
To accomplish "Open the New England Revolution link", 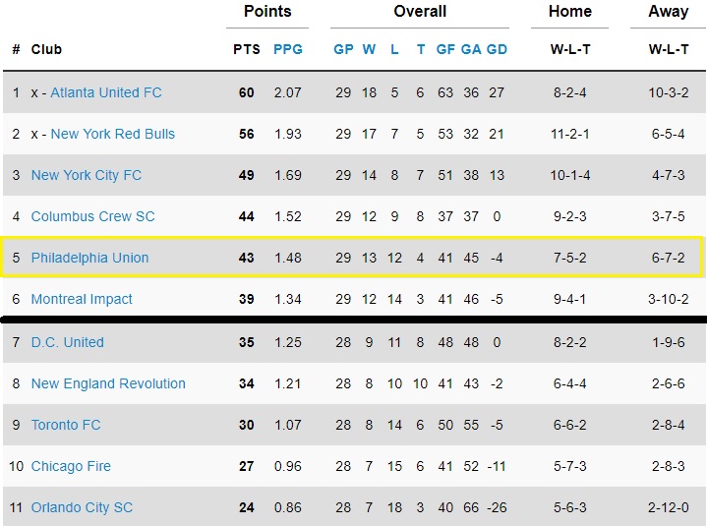I will click(108, 383).
